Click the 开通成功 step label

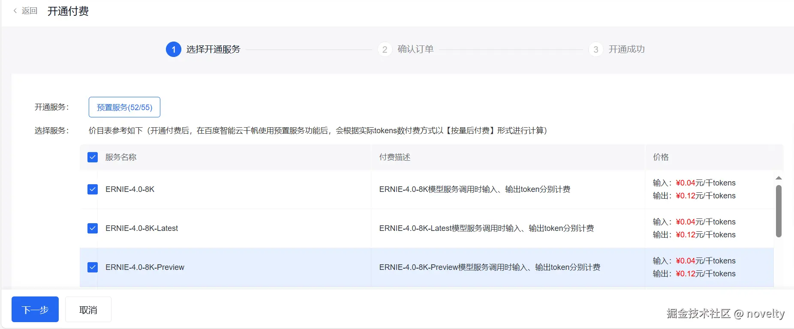pyautogui.click(x=626, y=49)
